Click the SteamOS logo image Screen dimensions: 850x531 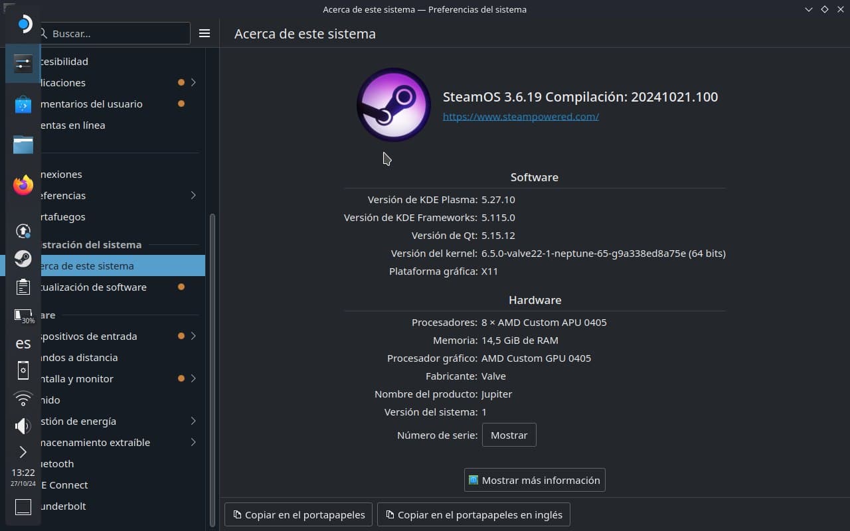pyautogui.click(x=394, y=104)
